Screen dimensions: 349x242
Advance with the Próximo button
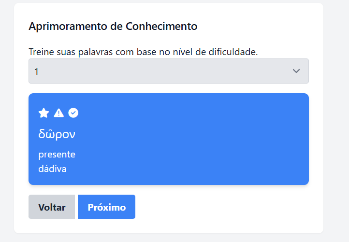tap(106, 207)
